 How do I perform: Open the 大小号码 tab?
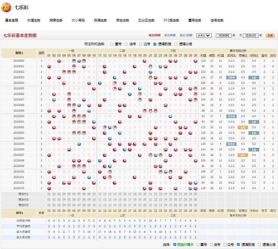(78, 20)
